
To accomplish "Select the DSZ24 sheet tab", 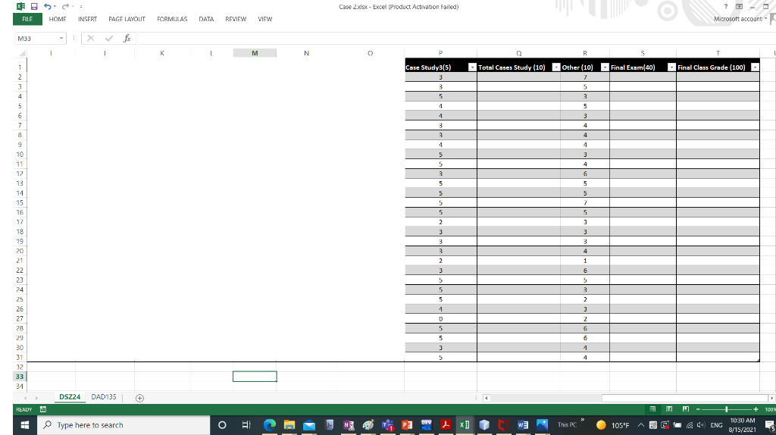I will (70, 397).
